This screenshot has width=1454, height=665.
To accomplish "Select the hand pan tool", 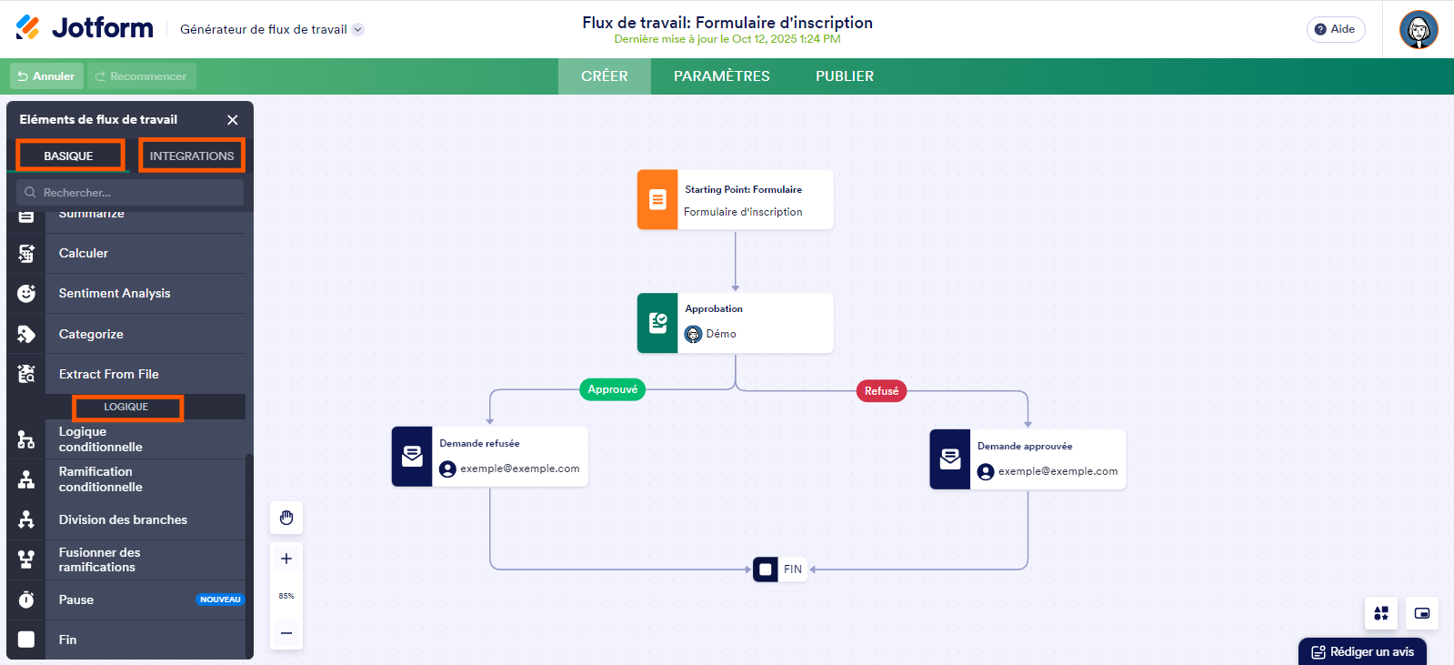I will (286, 518).
